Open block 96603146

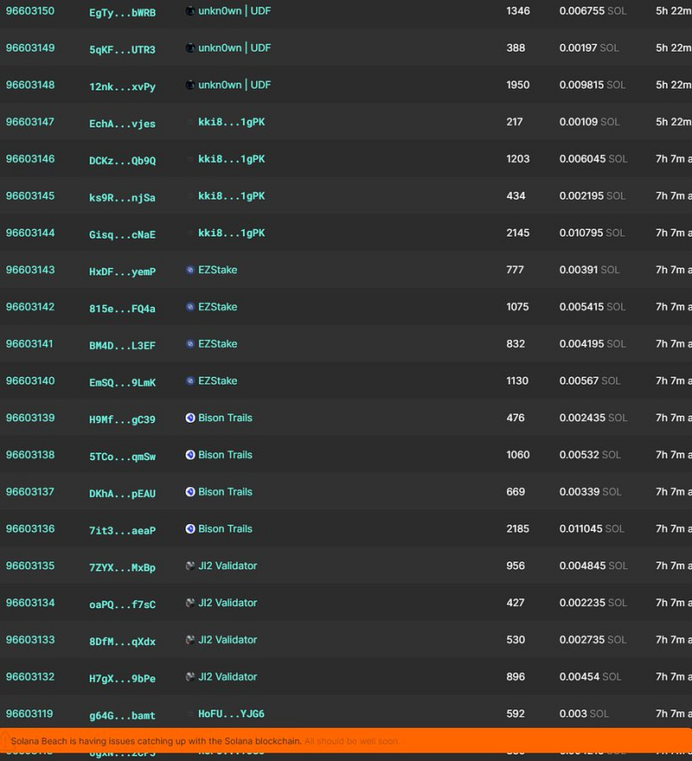(30, 159)
